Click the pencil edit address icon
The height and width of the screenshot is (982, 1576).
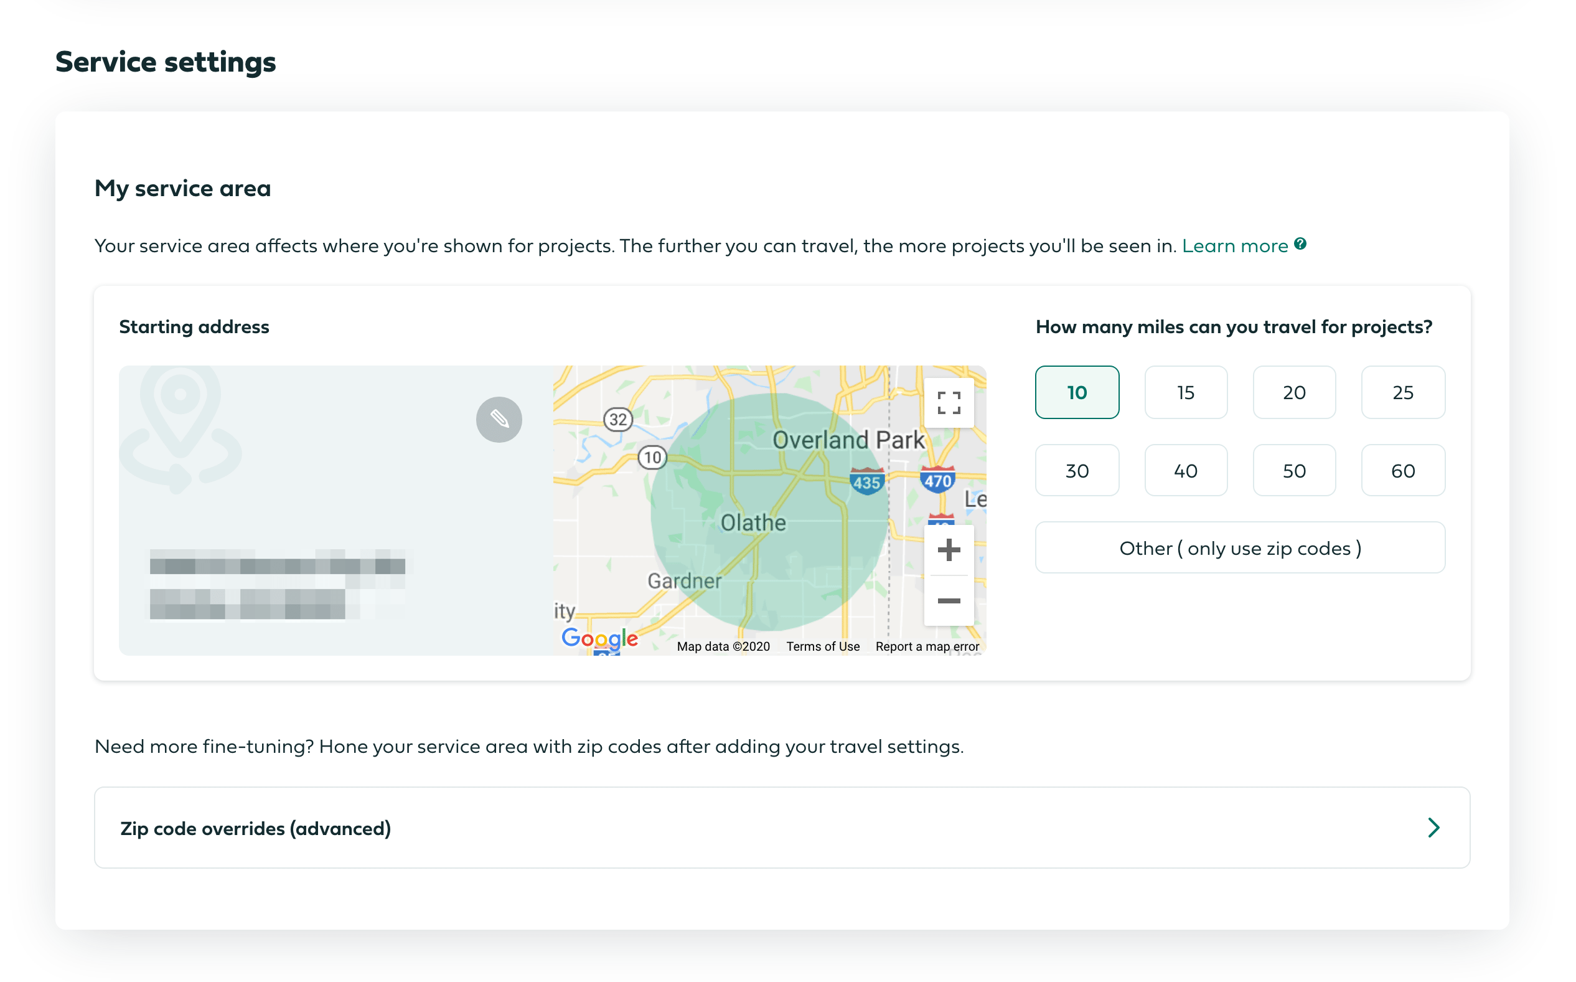(499, 420)
